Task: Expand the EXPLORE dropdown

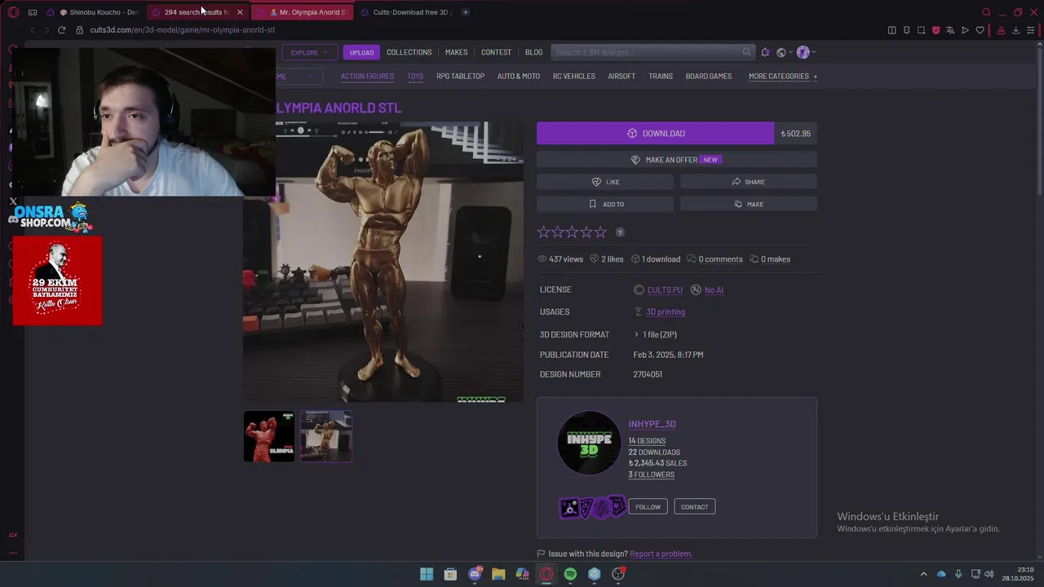Action: click(310, 52)
